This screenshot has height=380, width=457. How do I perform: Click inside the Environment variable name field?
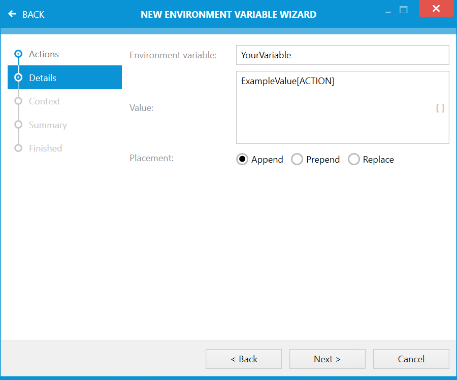pos(342,55)
